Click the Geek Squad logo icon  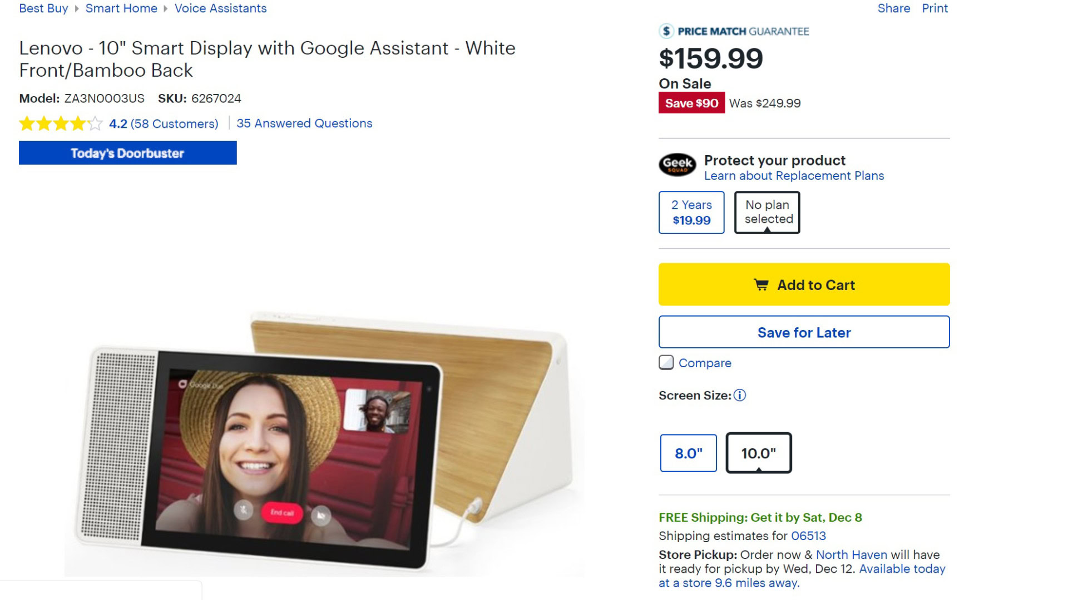click(x=677, y=165)
